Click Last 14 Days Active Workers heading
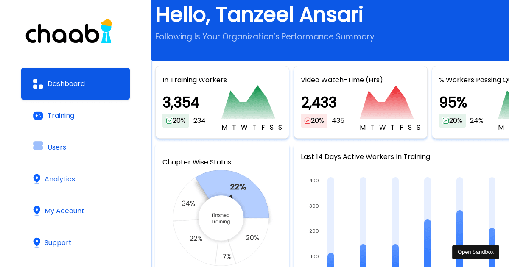 tap(365, 157)
